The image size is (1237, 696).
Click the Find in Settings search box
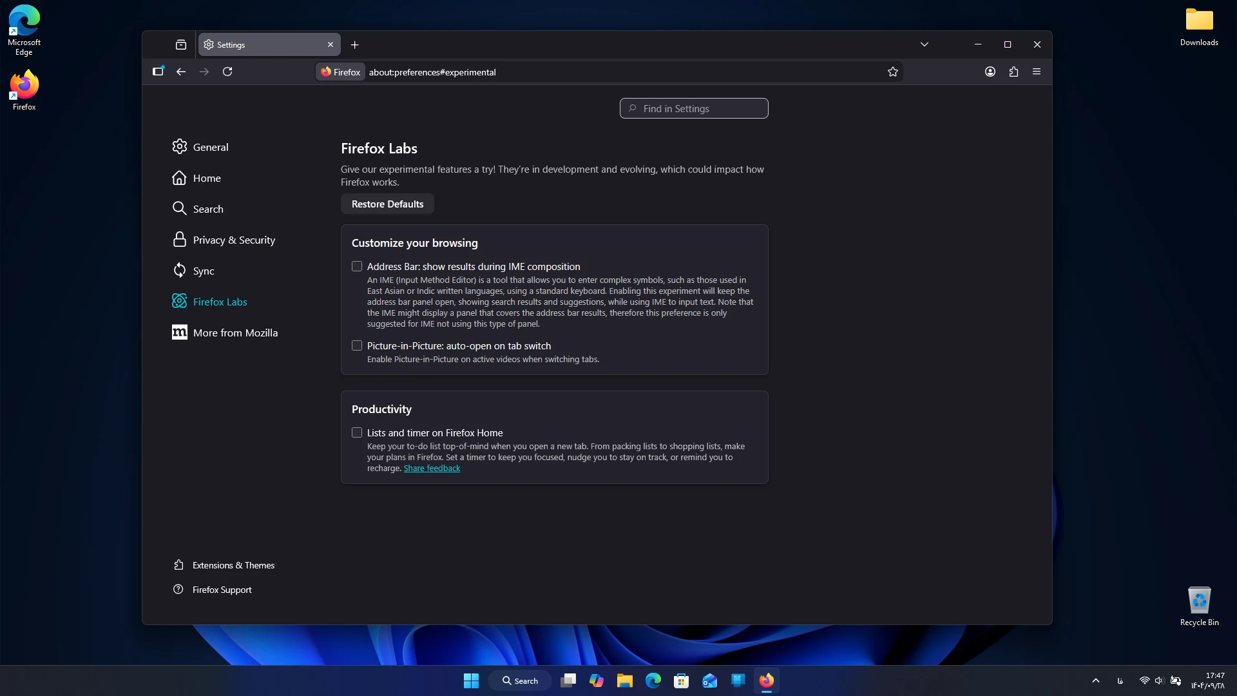point(694,108)
